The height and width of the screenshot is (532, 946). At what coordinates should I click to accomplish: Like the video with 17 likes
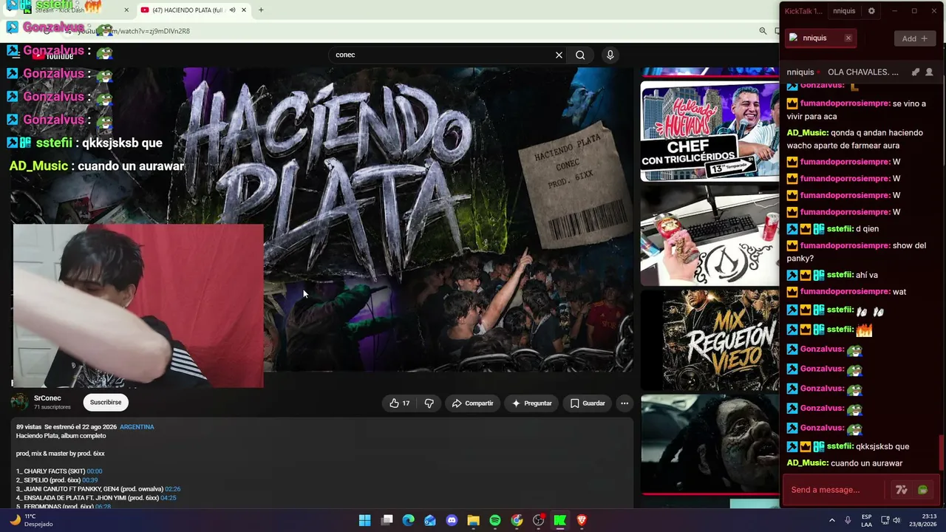click(399, 403)
